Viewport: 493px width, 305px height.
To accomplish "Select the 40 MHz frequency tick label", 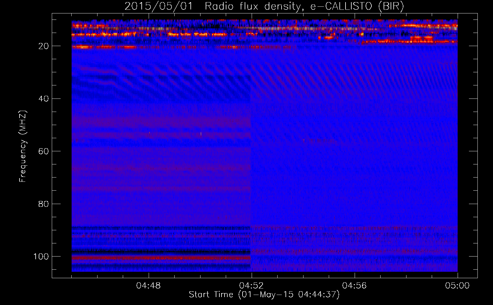I will pyautogui.click(x=44, y=99).
